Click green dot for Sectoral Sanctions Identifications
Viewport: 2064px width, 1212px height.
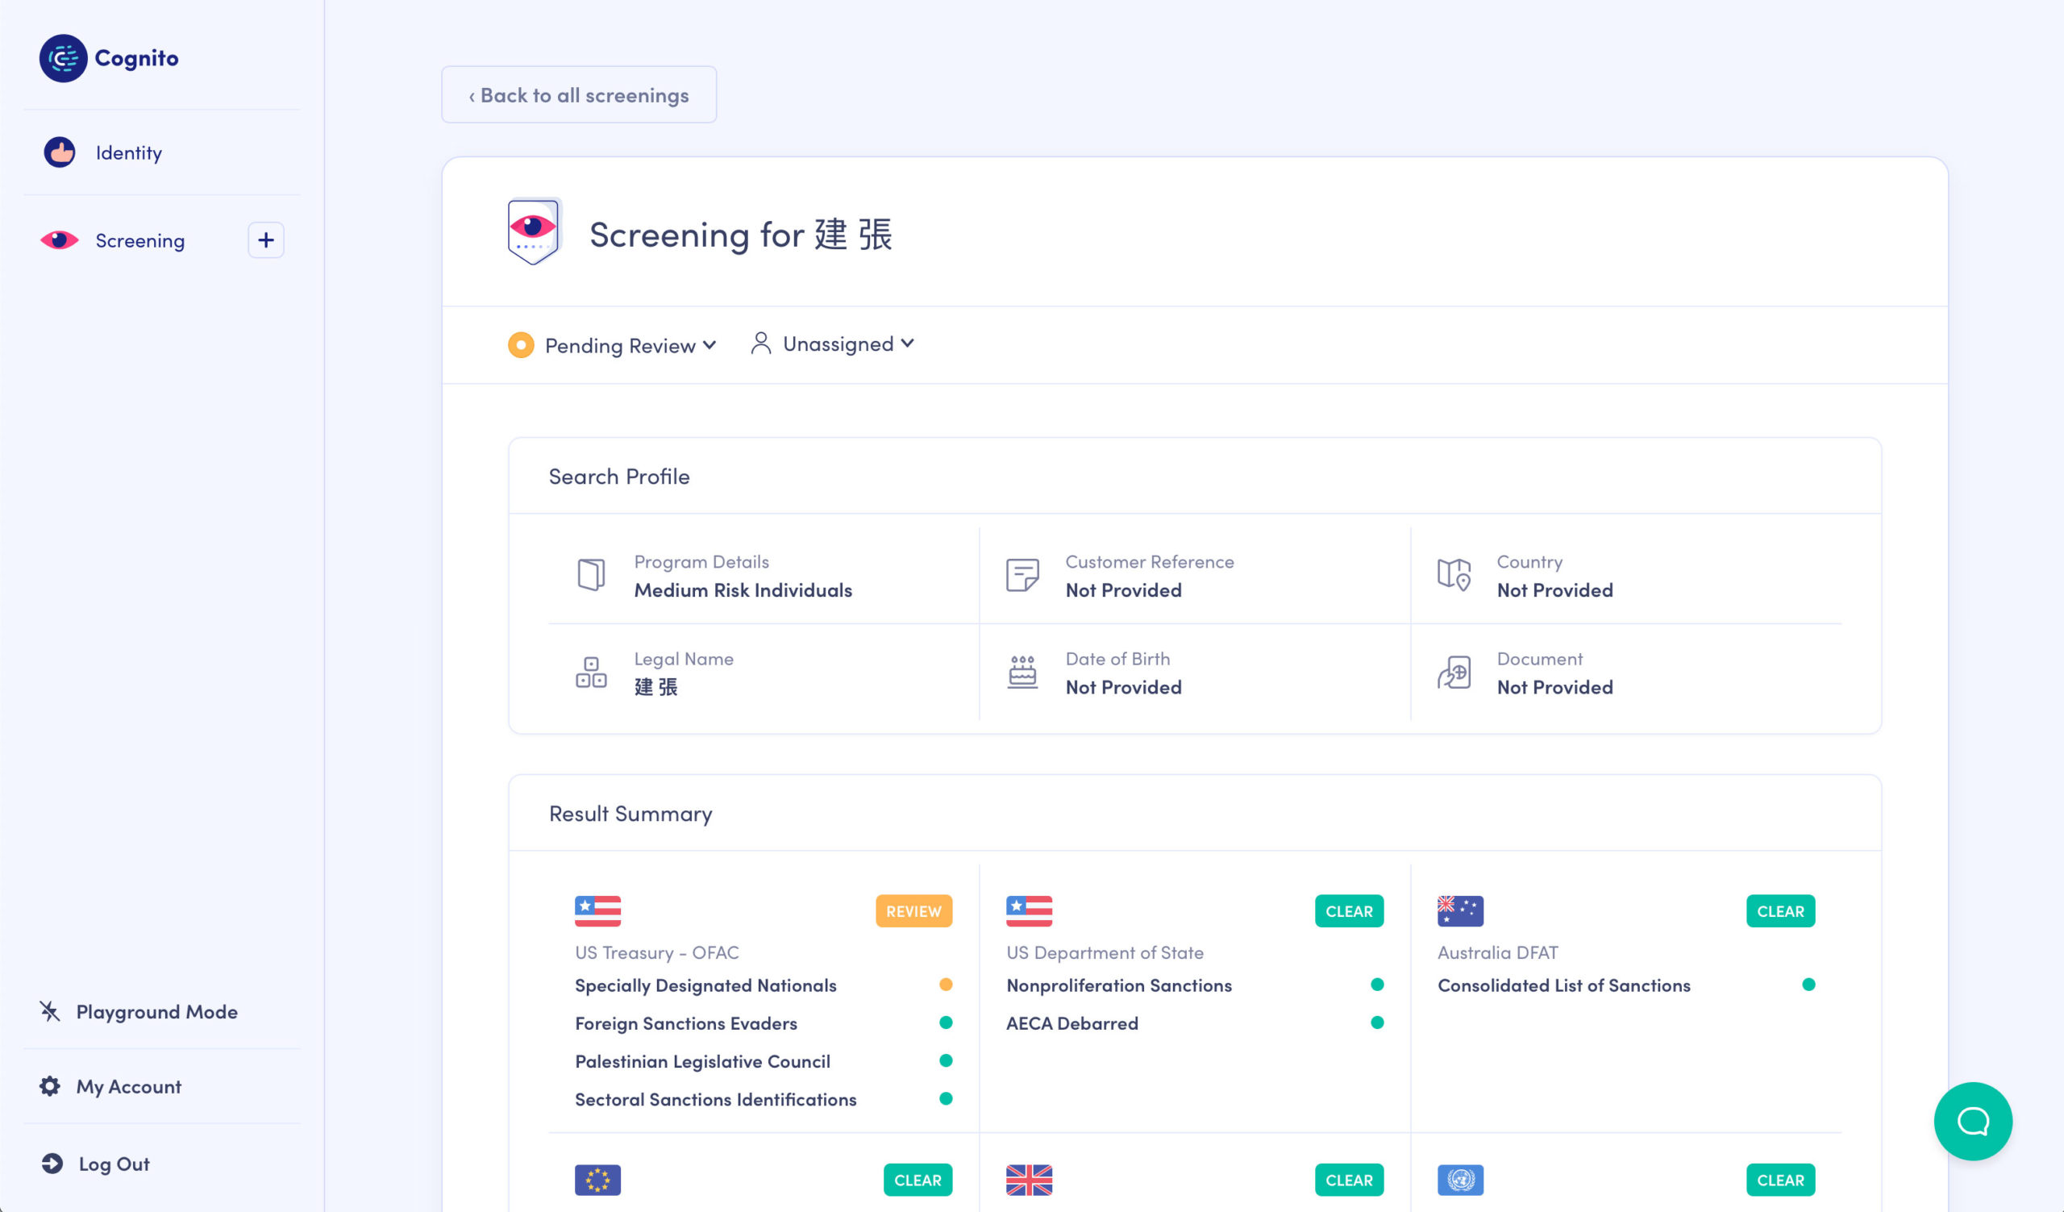point(946,1098)
